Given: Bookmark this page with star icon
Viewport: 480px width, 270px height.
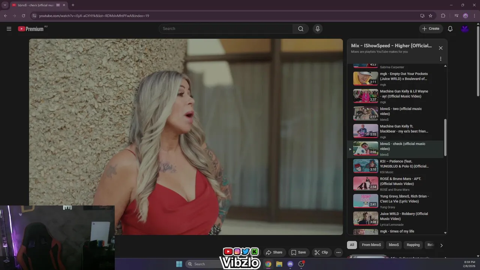Looking at the screenshot, I should click(x=430, y=16).
